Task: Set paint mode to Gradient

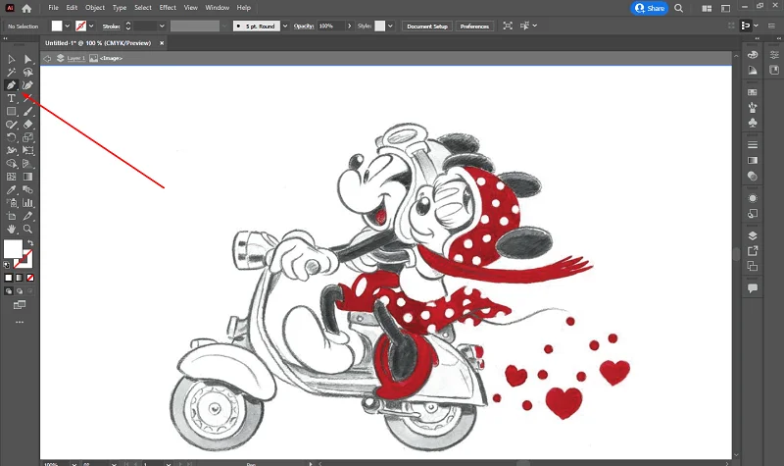Action: [19, 278]
